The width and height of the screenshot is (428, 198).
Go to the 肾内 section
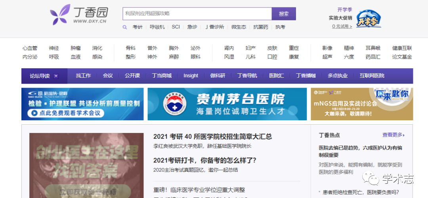click(x=229, y=49)
